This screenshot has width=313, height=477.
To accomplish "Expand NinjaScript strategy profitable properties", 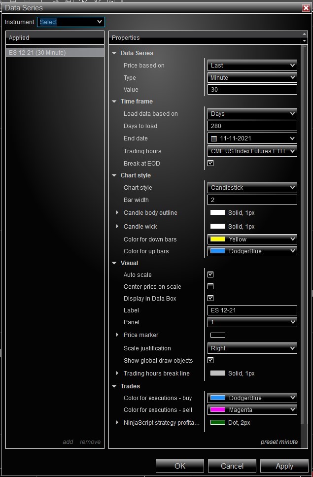I will [117, 422].
